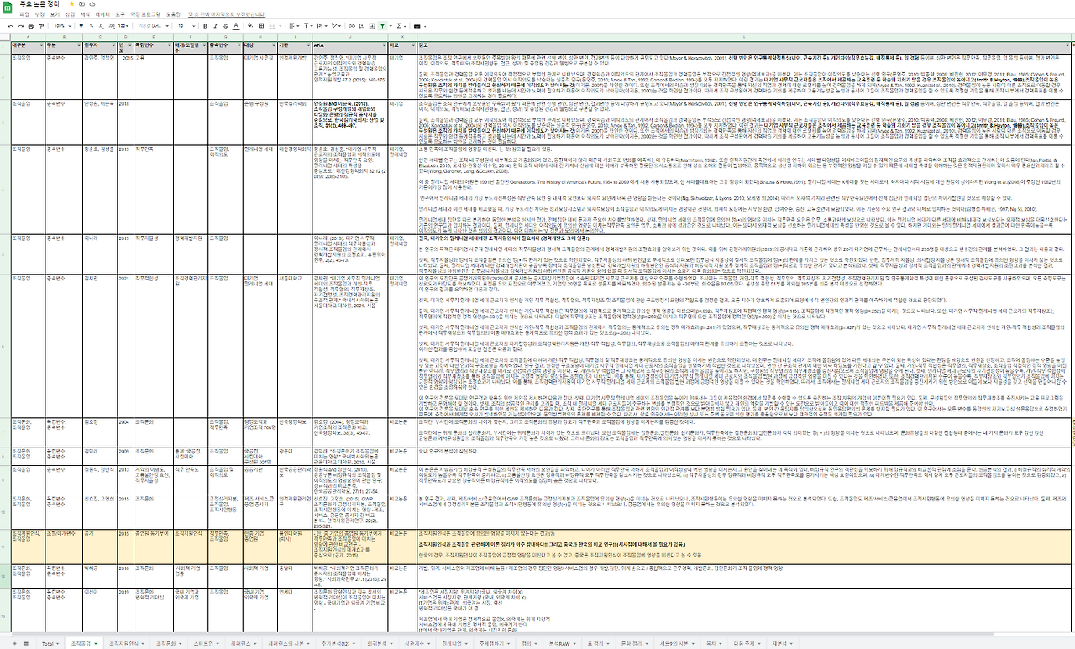Star this document with the star icon
1075x649 pixels.
click(71, 4)
